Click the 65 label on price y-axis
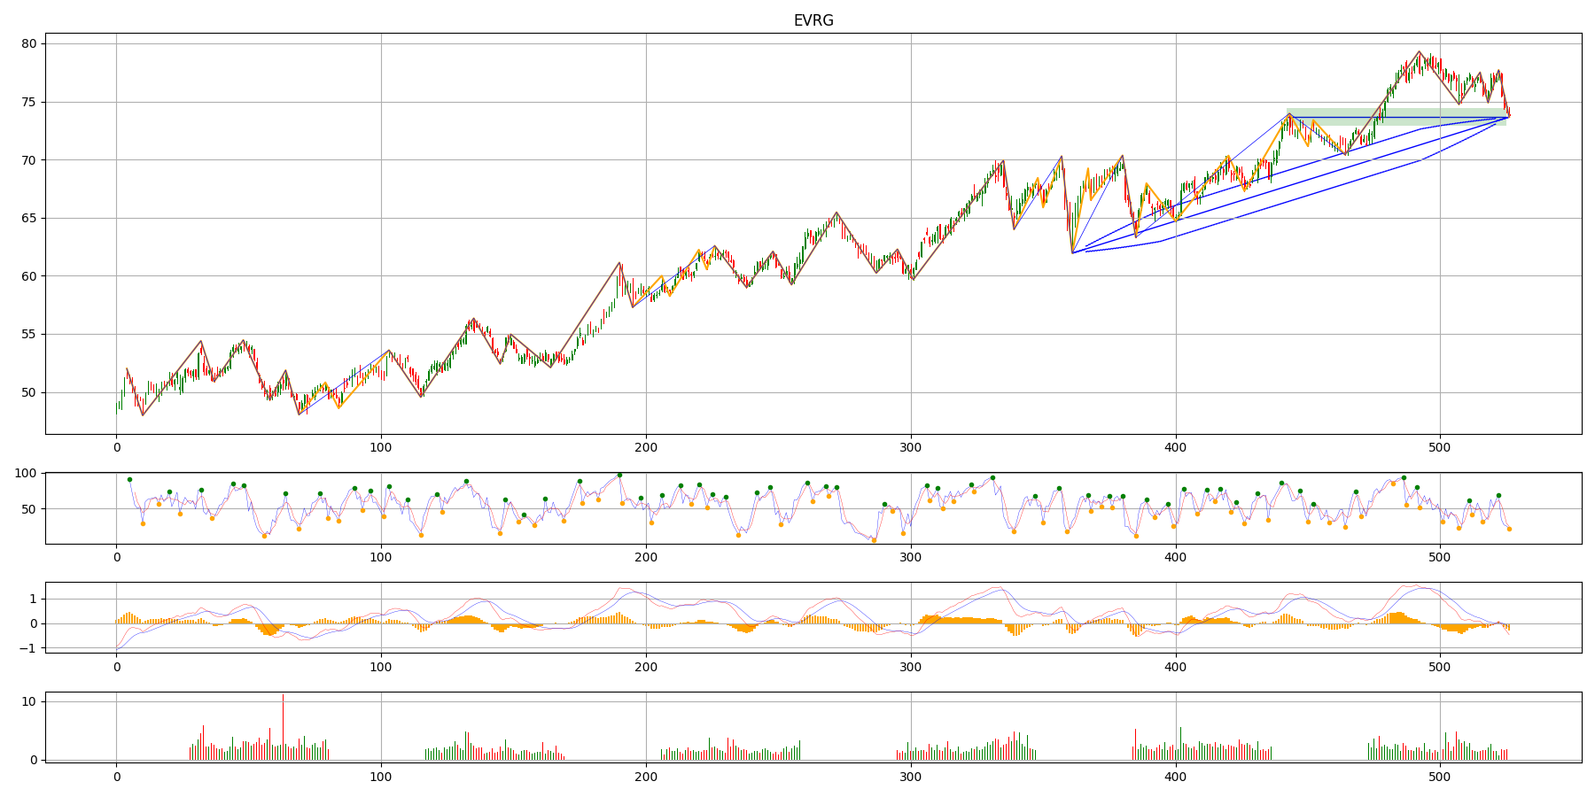This screenshot has height=797, width=1595. (x=28, y=218)
